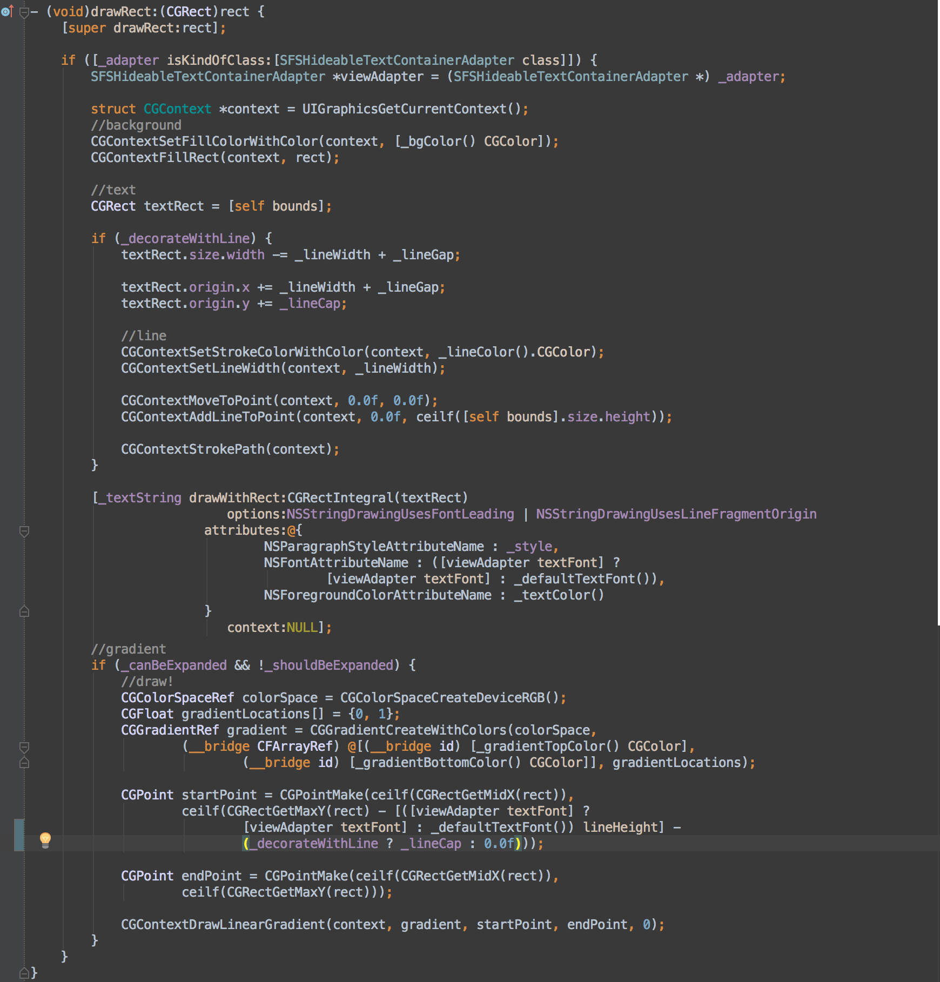Click the struct keyword before CGContext
This screenshot has width=940, height=982.
click(113, 109)
